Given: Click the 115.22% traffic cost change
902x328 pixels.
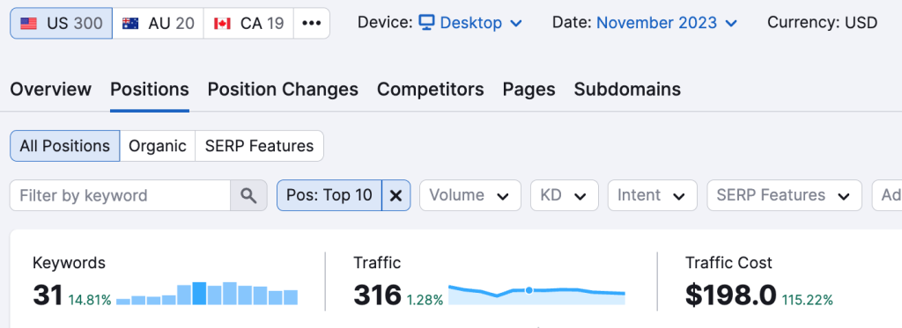Looking at the screenshot, I should pyautogui.click(x=807, y=299).
